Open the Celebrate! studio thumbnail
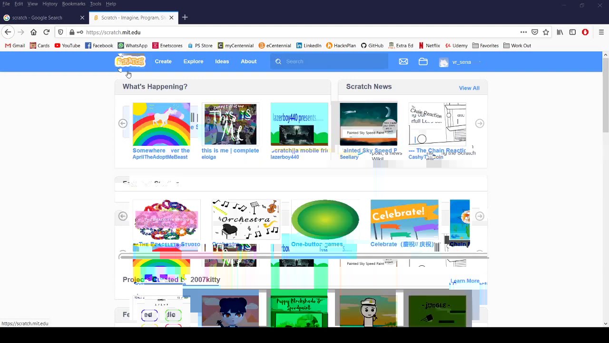Screen dimensions: 609x343 tap(404, 219)
